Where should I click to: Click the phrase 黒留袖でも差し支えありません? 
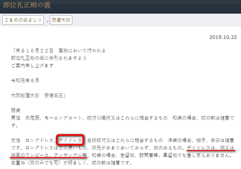pos(197,155)
